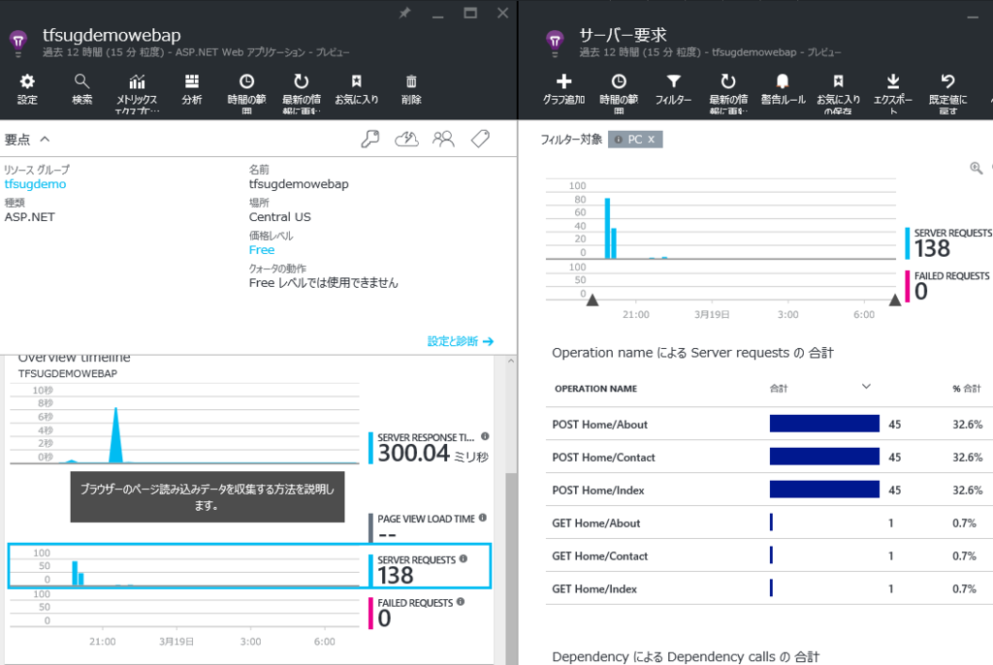
Task: Click the cloud quick start icon
Action: click(406, 139)
